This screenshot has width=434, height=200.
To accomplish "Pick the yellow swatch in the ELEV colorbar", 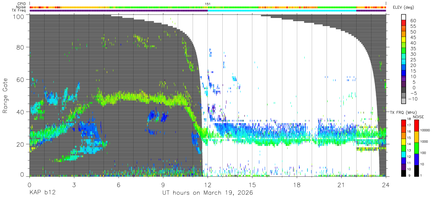I will pos(404,40).
